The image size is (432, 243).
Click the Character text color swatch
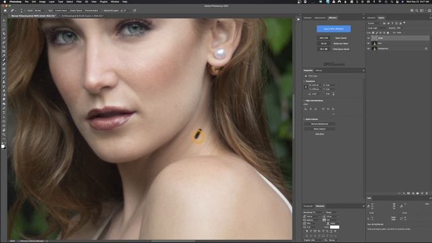[335, 227]
